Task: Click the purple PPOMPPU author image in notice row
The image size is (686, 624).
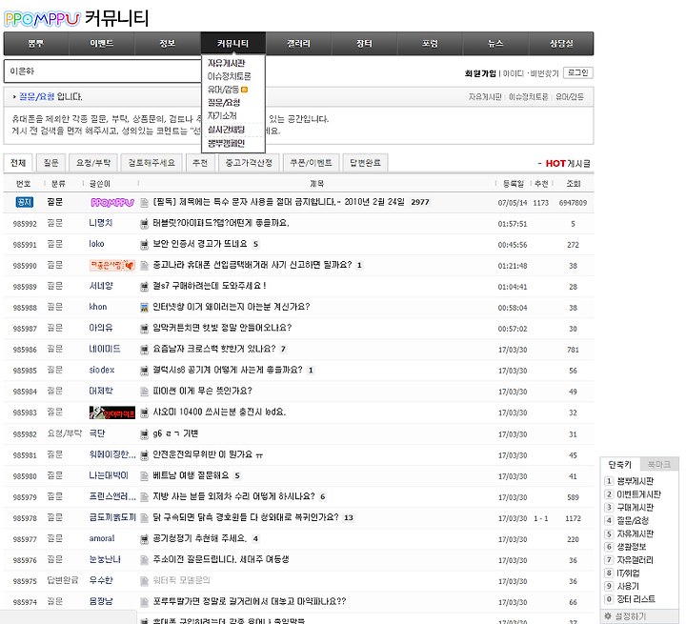Action: [112, 203]
